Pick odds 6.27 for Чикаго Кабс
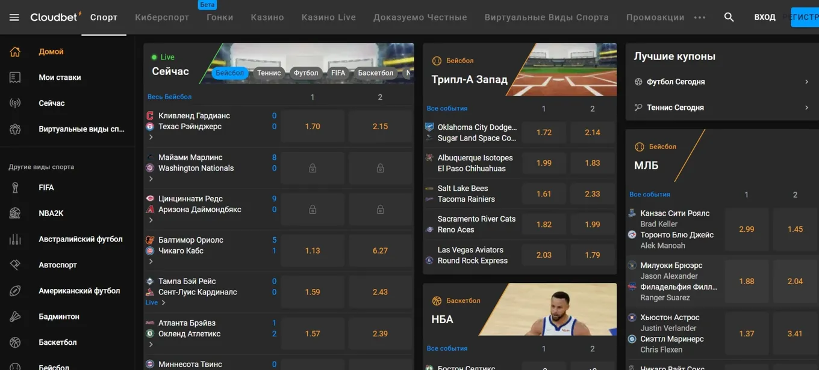 pyautogui.click(x=380, y=251)
